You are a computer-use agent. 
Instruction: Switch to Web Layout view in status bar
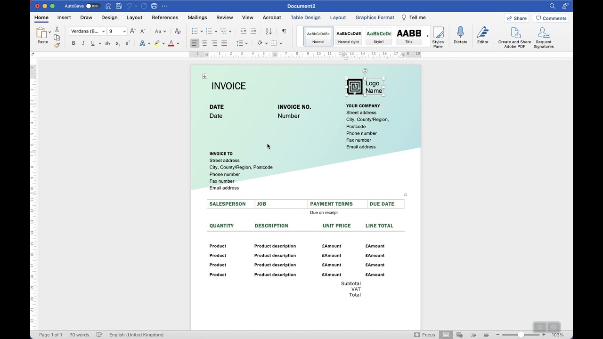coord(460,335)
